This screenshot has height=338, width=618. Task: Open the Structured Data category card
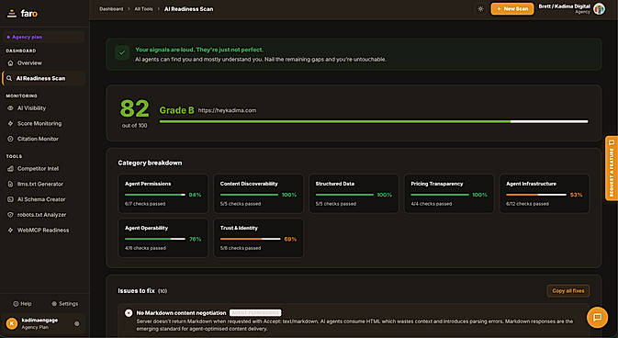tap(354, 194)
